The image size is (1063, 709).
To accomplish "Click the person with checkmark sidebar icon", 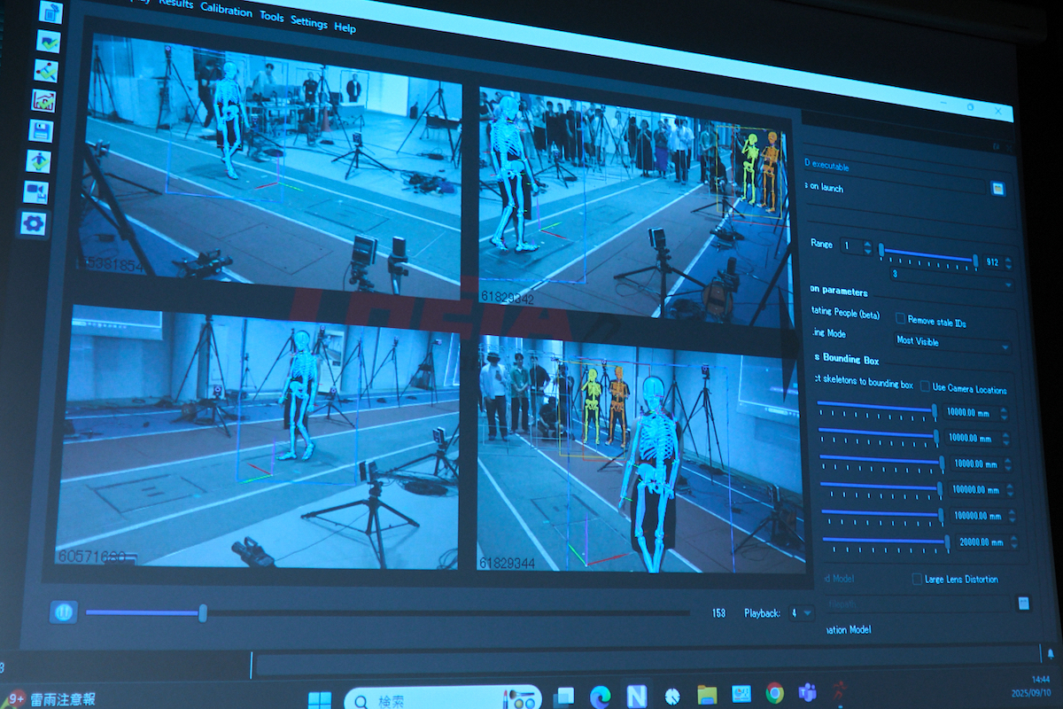I will click(x=38, y=161).
